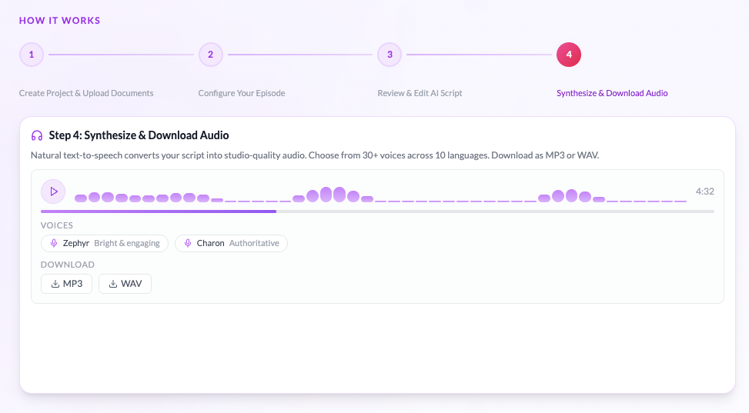Viewport: 749px width, 413px height.
Task: Click the HOW IT WORKS heading
Action: [x=60, y=21]
